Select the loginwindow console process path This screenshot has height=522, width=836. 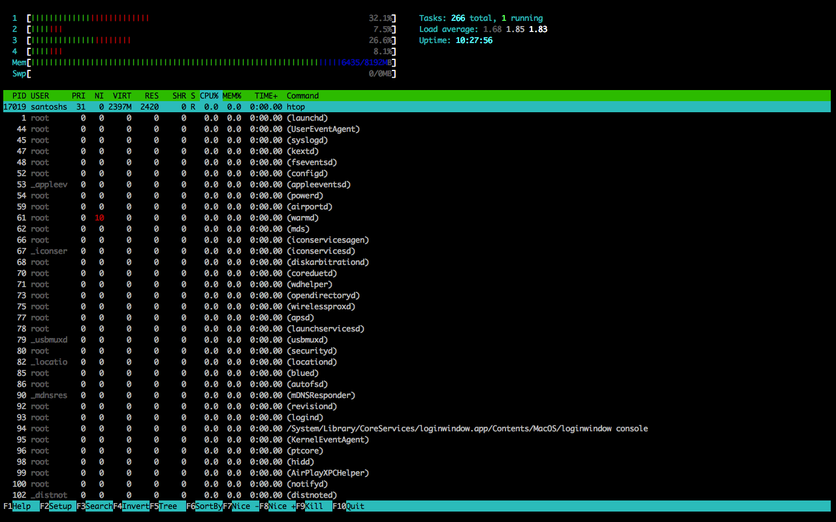click(467, 429)
